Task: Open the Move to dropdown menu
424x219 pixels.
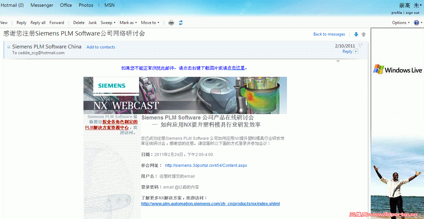Action: (x=150, y=23)
